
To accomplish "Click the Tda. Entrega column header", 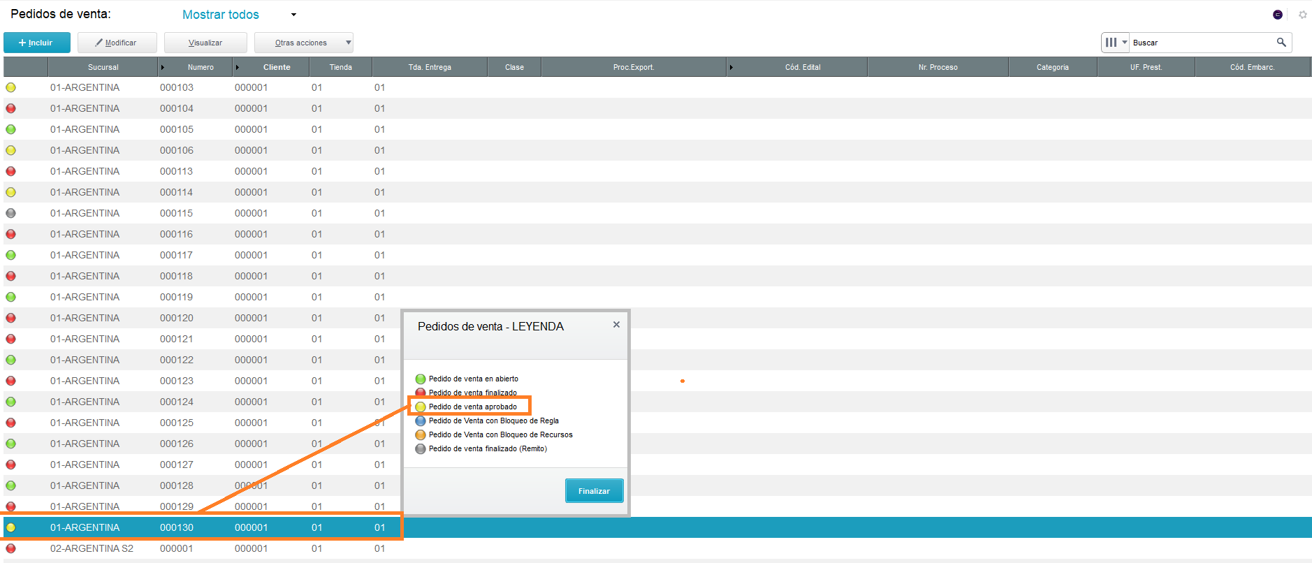I will point(430,67).
